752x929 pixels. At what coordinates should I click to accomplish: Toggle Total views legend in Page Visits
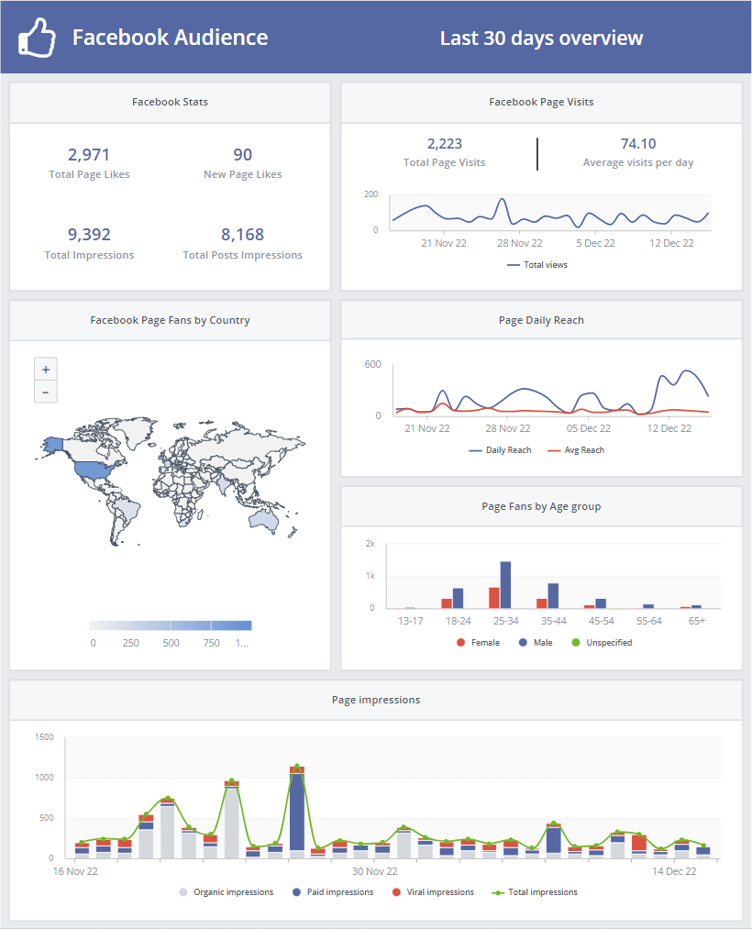coord(537,265)
